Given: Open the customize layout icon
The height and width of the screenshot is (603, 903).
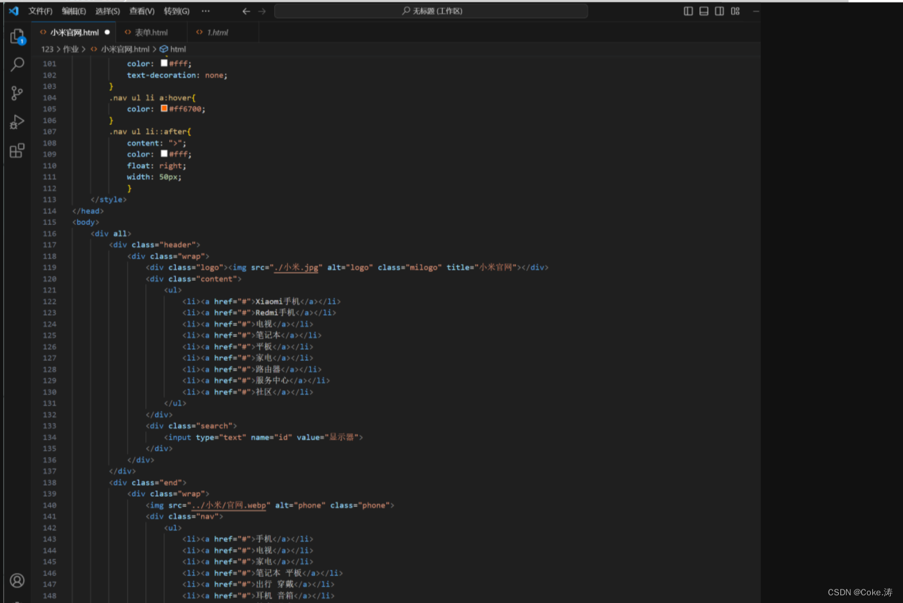Looking at the screenshot, I should (x=735, y=11).
